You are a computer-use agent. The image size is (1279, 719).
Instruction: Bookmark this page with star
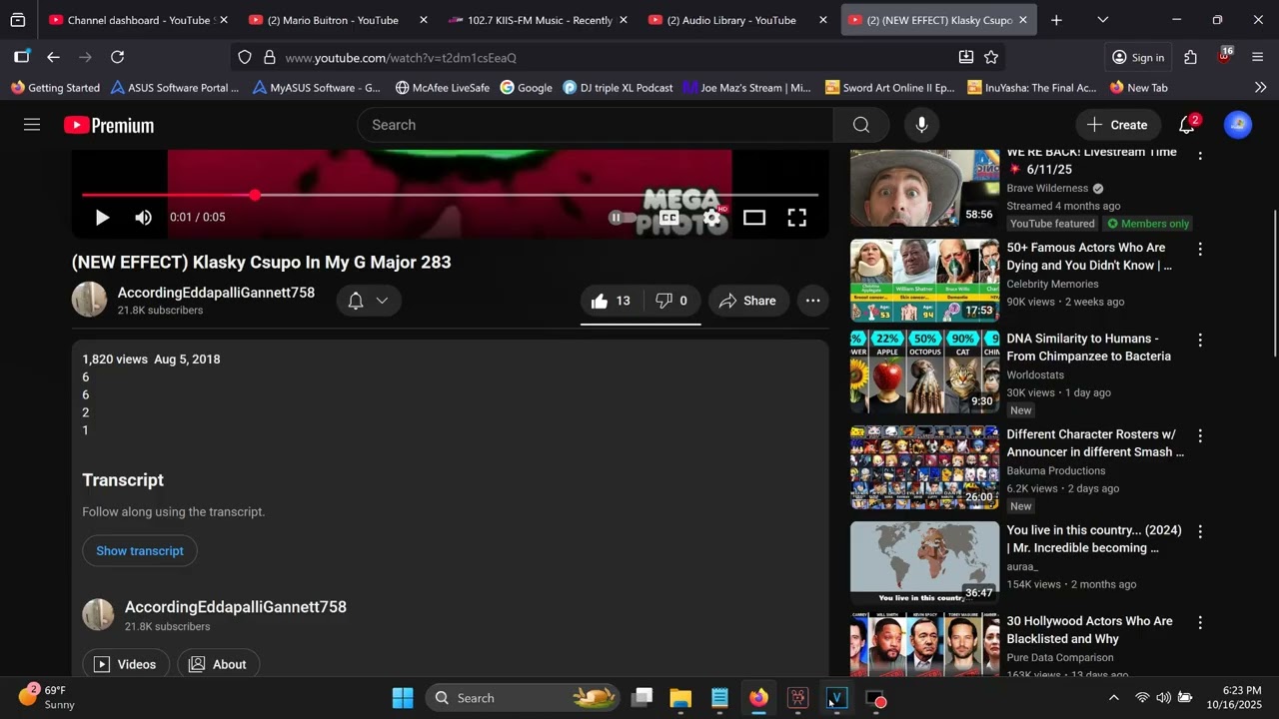coord(991,57)
